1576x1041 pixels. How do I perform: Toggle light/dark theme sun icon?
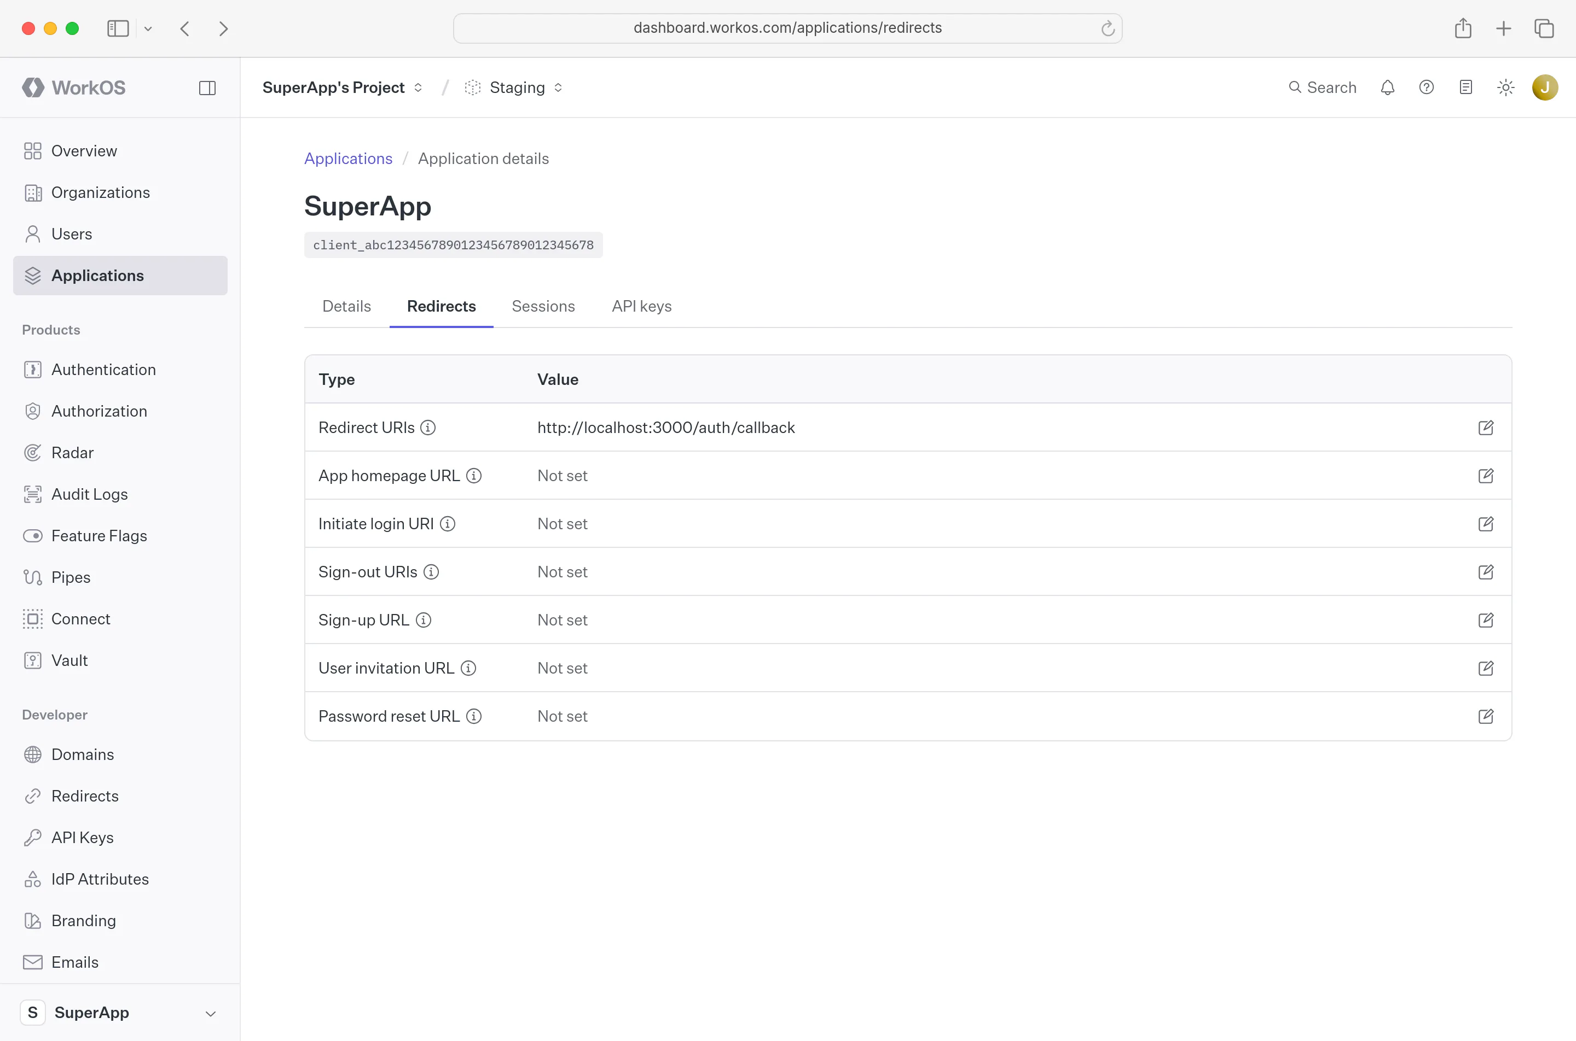1505,87
